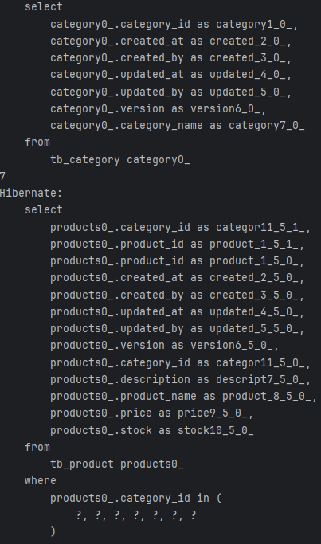Click the 'where' keyword
321x544 pixels.
pos(41,480)
